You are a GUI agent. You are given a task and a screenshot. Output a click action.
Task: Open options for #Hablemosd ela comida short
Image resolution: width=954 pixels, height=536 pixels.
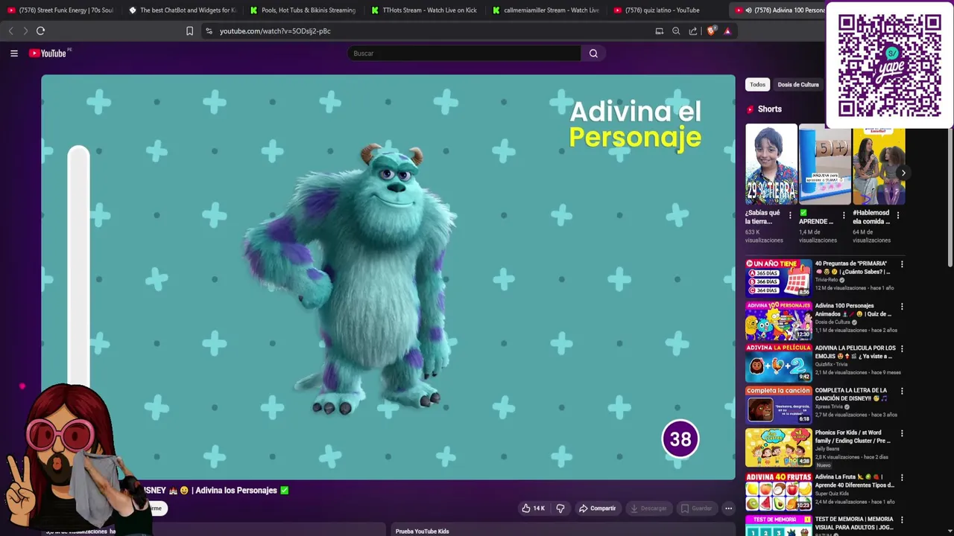coord(897,215)
